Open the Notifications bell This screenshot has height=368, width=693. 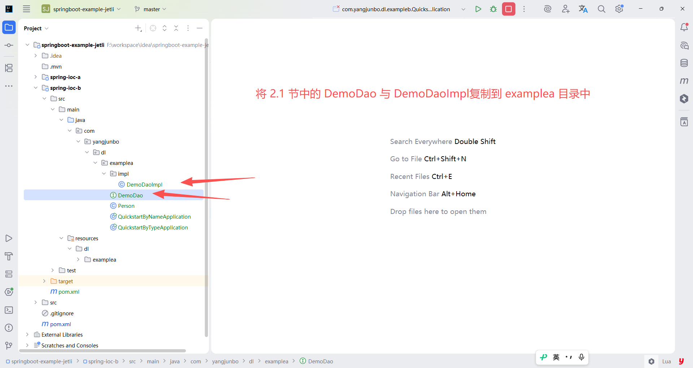click(684, 27)
